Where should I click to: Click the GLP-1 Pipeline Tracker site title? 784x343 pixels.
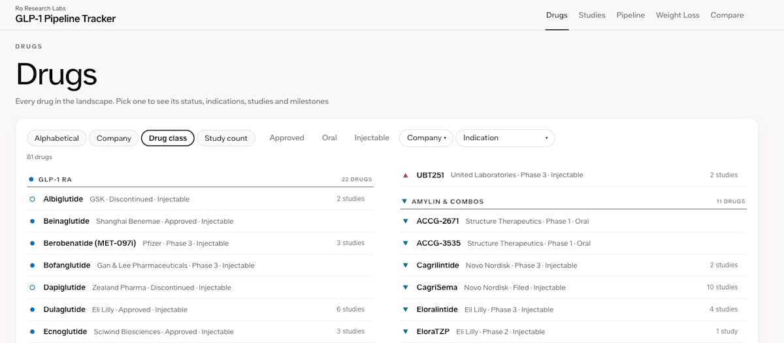point(65,19)
